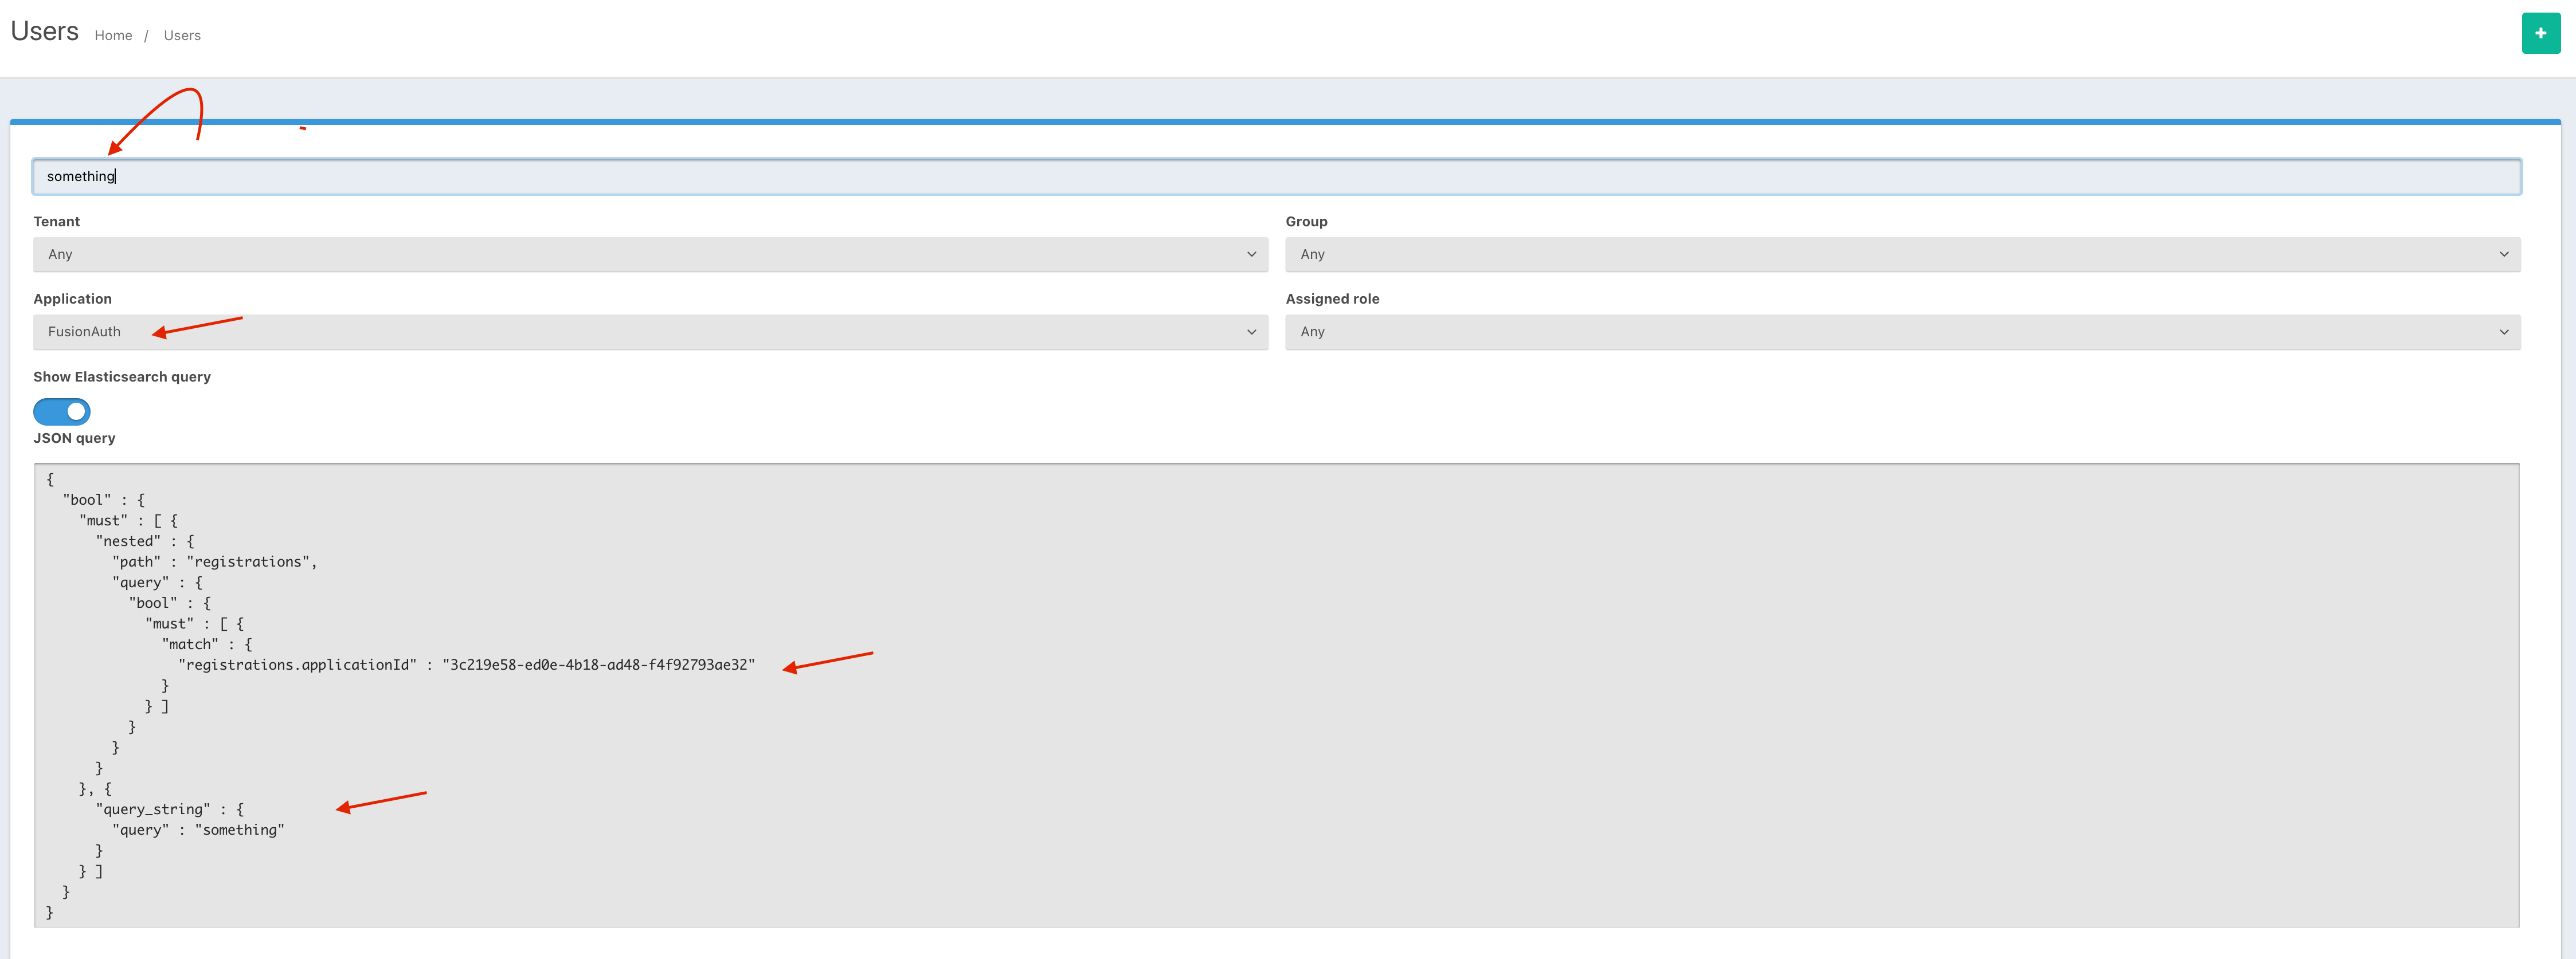The width and height of the screenshot is (2576, 959).
Task: Open the Application dropdown showing FusionAuth
Action: tap(651, 332)
